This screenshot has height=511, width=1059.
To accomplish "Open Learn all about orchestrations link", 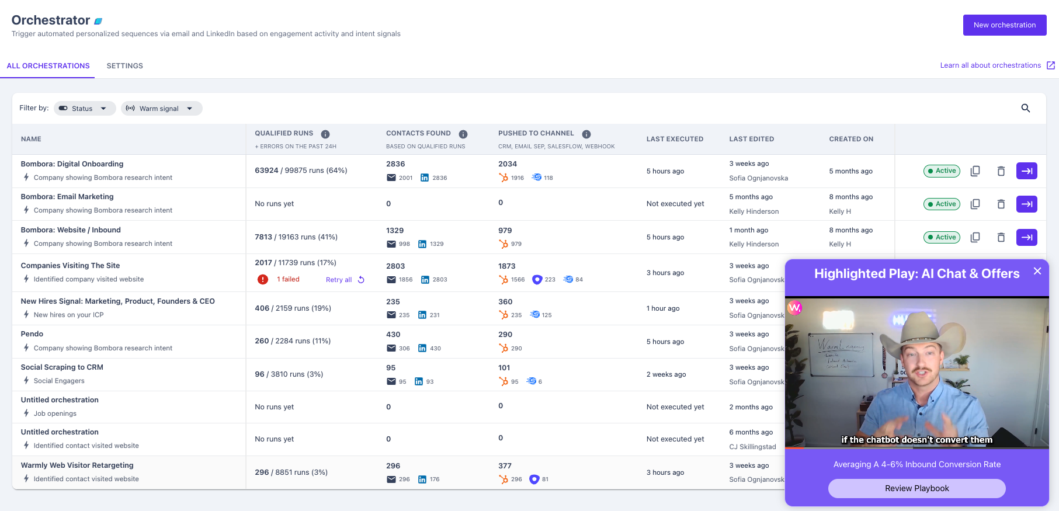I will point(997,65).
